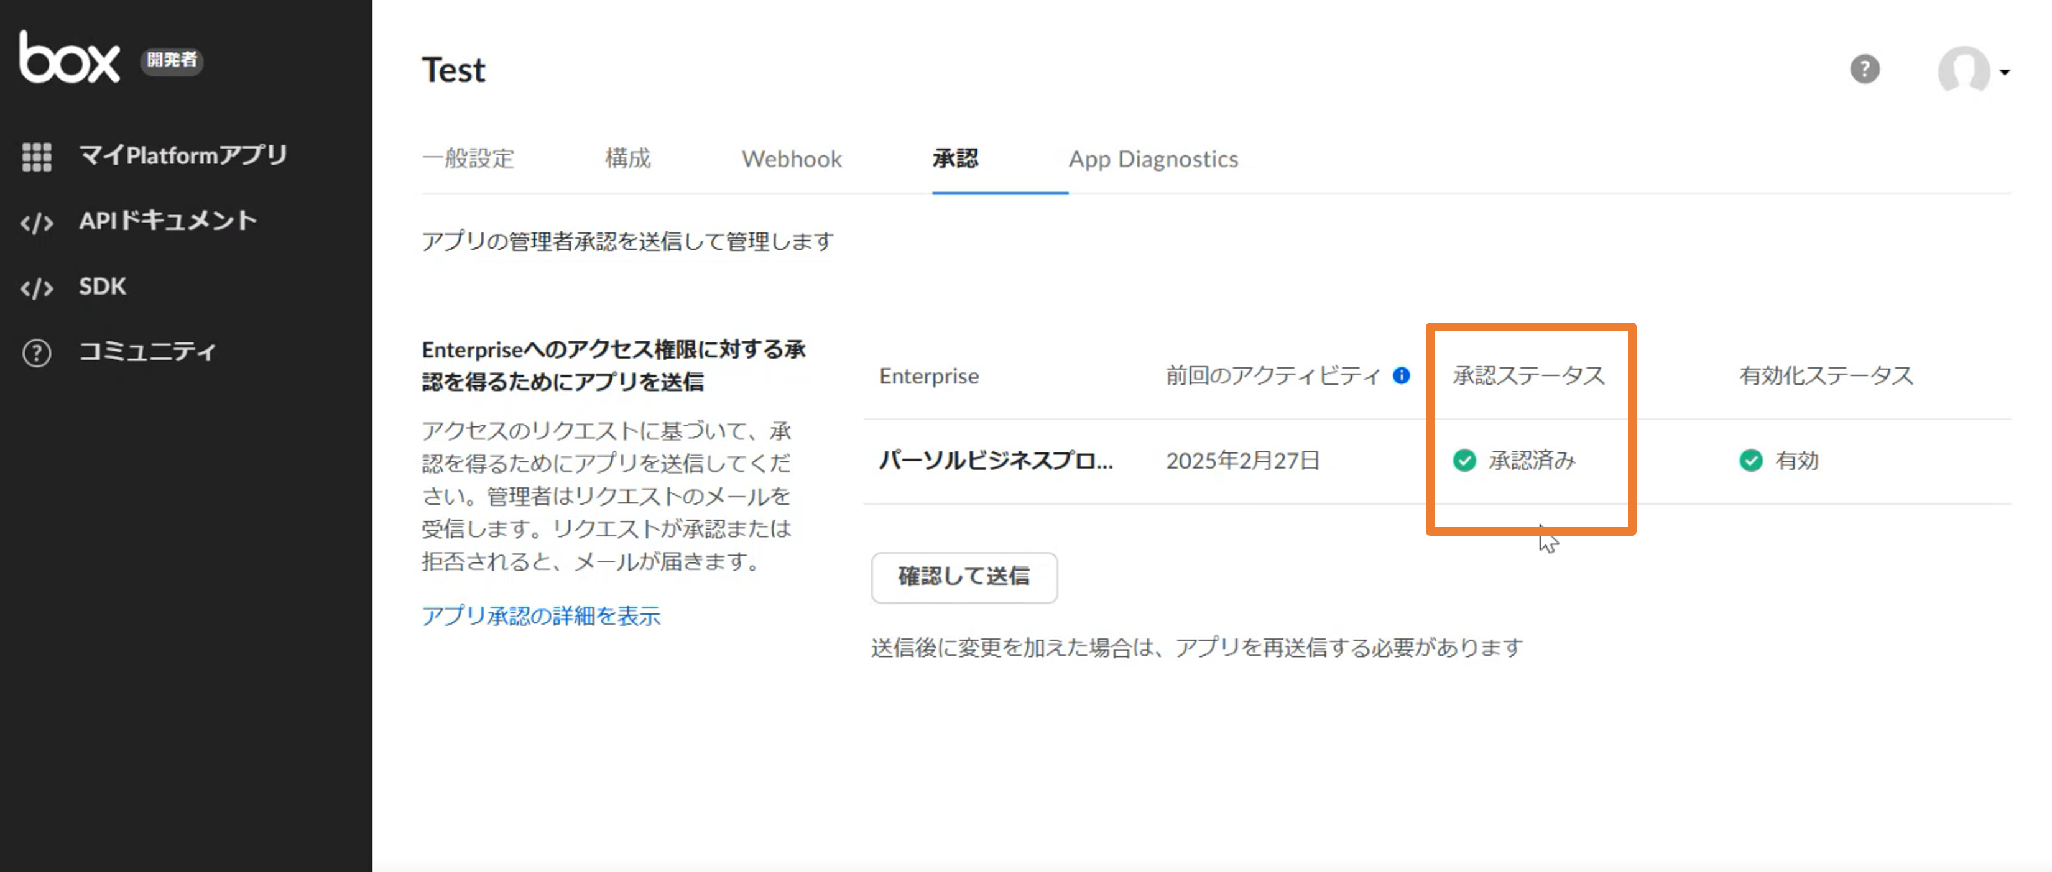Click the マイPlatformアプリ grid icon
Viewport: 2052px width, 872px height.
37,156
